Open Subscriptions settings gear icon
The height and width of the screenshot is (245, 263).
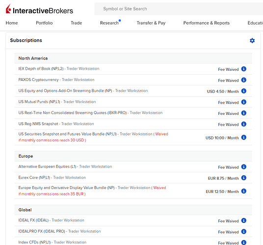pyautogui.click(x=252, y=40)
